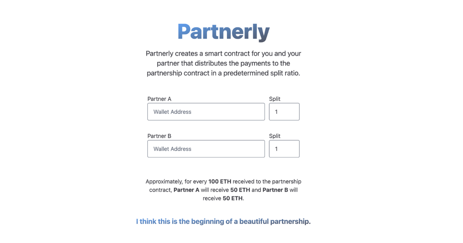
Task: Select the Split value for Partner B
Action: (284, 148)
